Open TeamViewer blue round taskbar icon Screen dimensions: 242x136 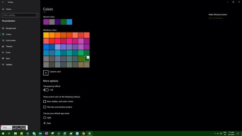77,133
